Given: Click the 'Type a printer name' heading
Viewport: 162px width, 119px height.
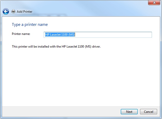Looking at the screenshot, I should [30, 25].
